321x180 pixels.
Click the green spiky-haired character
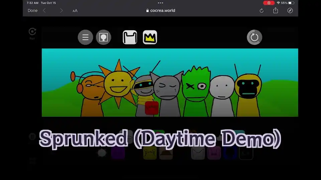[196, 92]
